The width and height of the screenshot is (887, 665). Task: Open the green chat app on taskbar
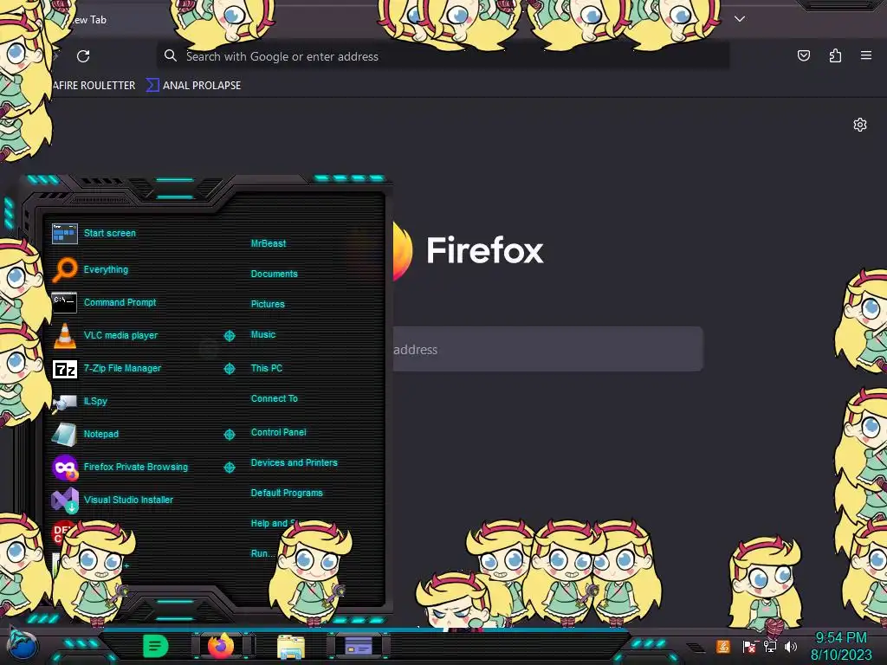click(156, 646)
